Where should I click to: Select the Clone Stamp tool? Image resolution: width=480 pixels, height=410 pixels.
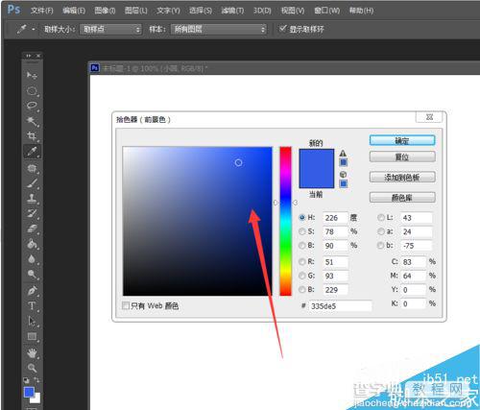point(32,199)
